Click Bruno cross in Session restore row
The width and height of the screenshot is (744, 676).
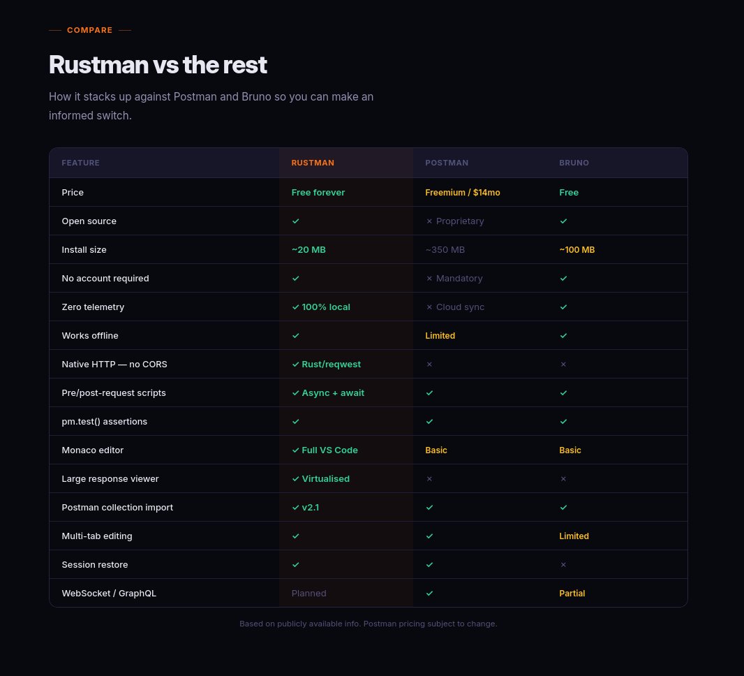tap(563, 564)
